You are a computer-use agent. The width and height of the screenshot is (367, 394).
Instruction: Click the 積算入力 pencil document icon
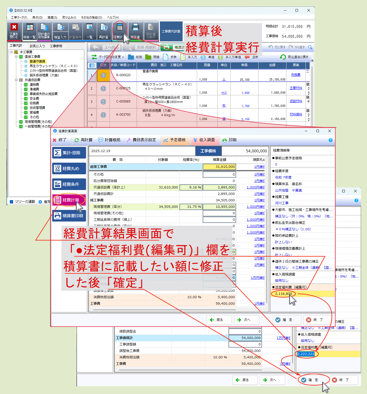[x=60, y=30]
